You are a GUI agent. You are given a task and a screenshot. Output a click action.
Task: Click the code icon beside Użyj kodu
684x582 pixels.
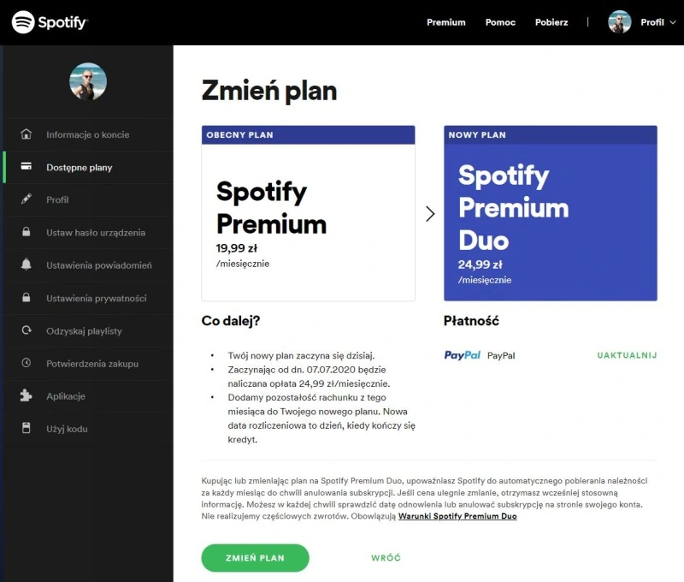[27, 429]
